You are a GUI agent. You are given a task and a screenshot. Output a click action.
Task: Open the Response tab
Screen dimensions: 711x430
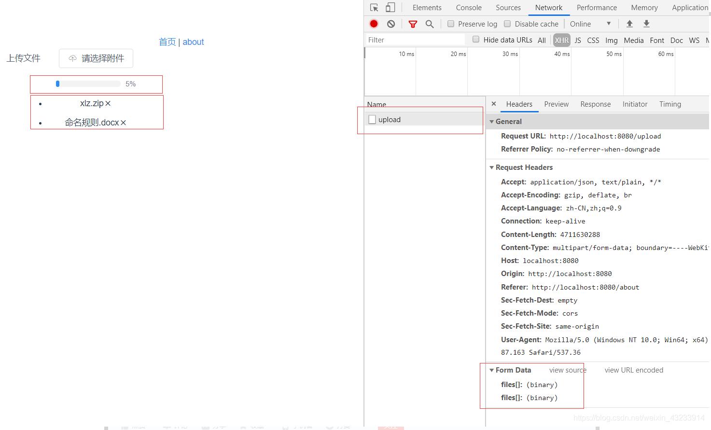595,104
